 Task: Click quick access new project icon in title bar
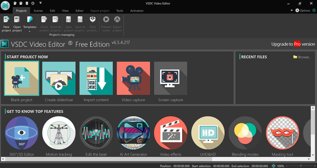15,3
